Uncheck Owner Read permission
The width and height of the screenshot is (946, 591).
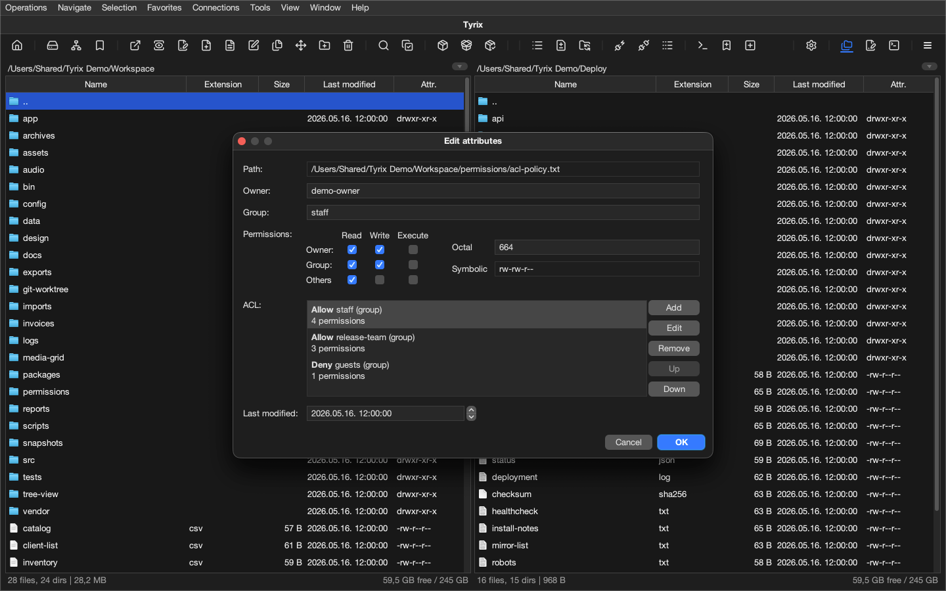352,250
